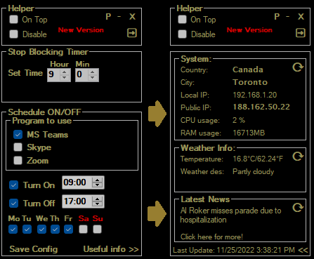Uncheck the Wednesday checkbox

(41, 230)
